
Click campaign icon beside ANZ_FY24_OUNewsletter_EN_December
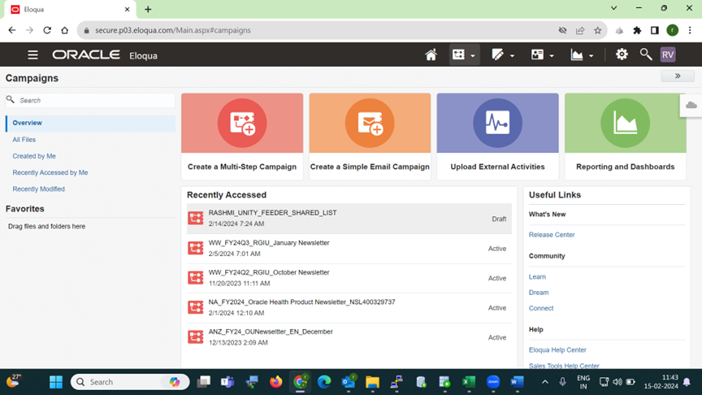(195, 336)
